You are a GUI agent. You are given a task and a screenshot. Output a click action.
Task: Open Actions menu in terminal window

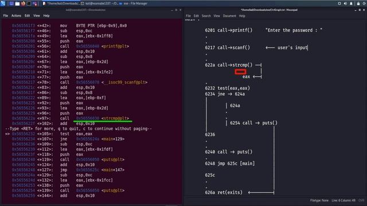pos(16,15)
